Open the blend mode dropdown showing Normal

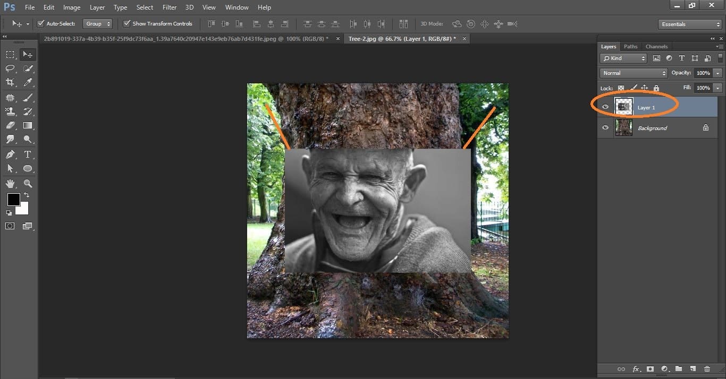(632, 73)
